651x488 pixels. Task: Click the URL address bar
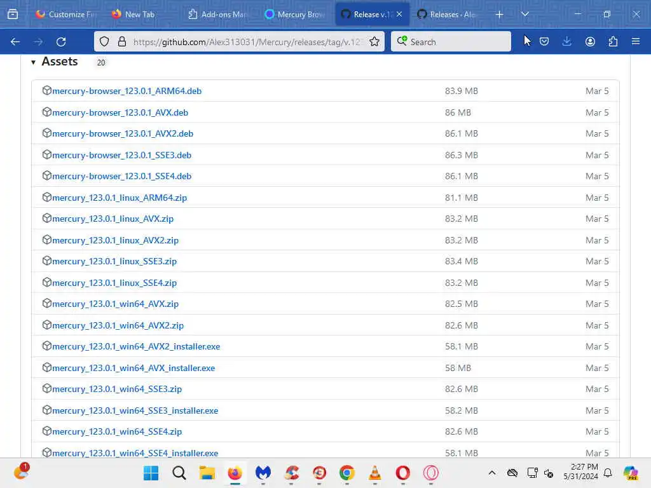click(x=247, y=42)
